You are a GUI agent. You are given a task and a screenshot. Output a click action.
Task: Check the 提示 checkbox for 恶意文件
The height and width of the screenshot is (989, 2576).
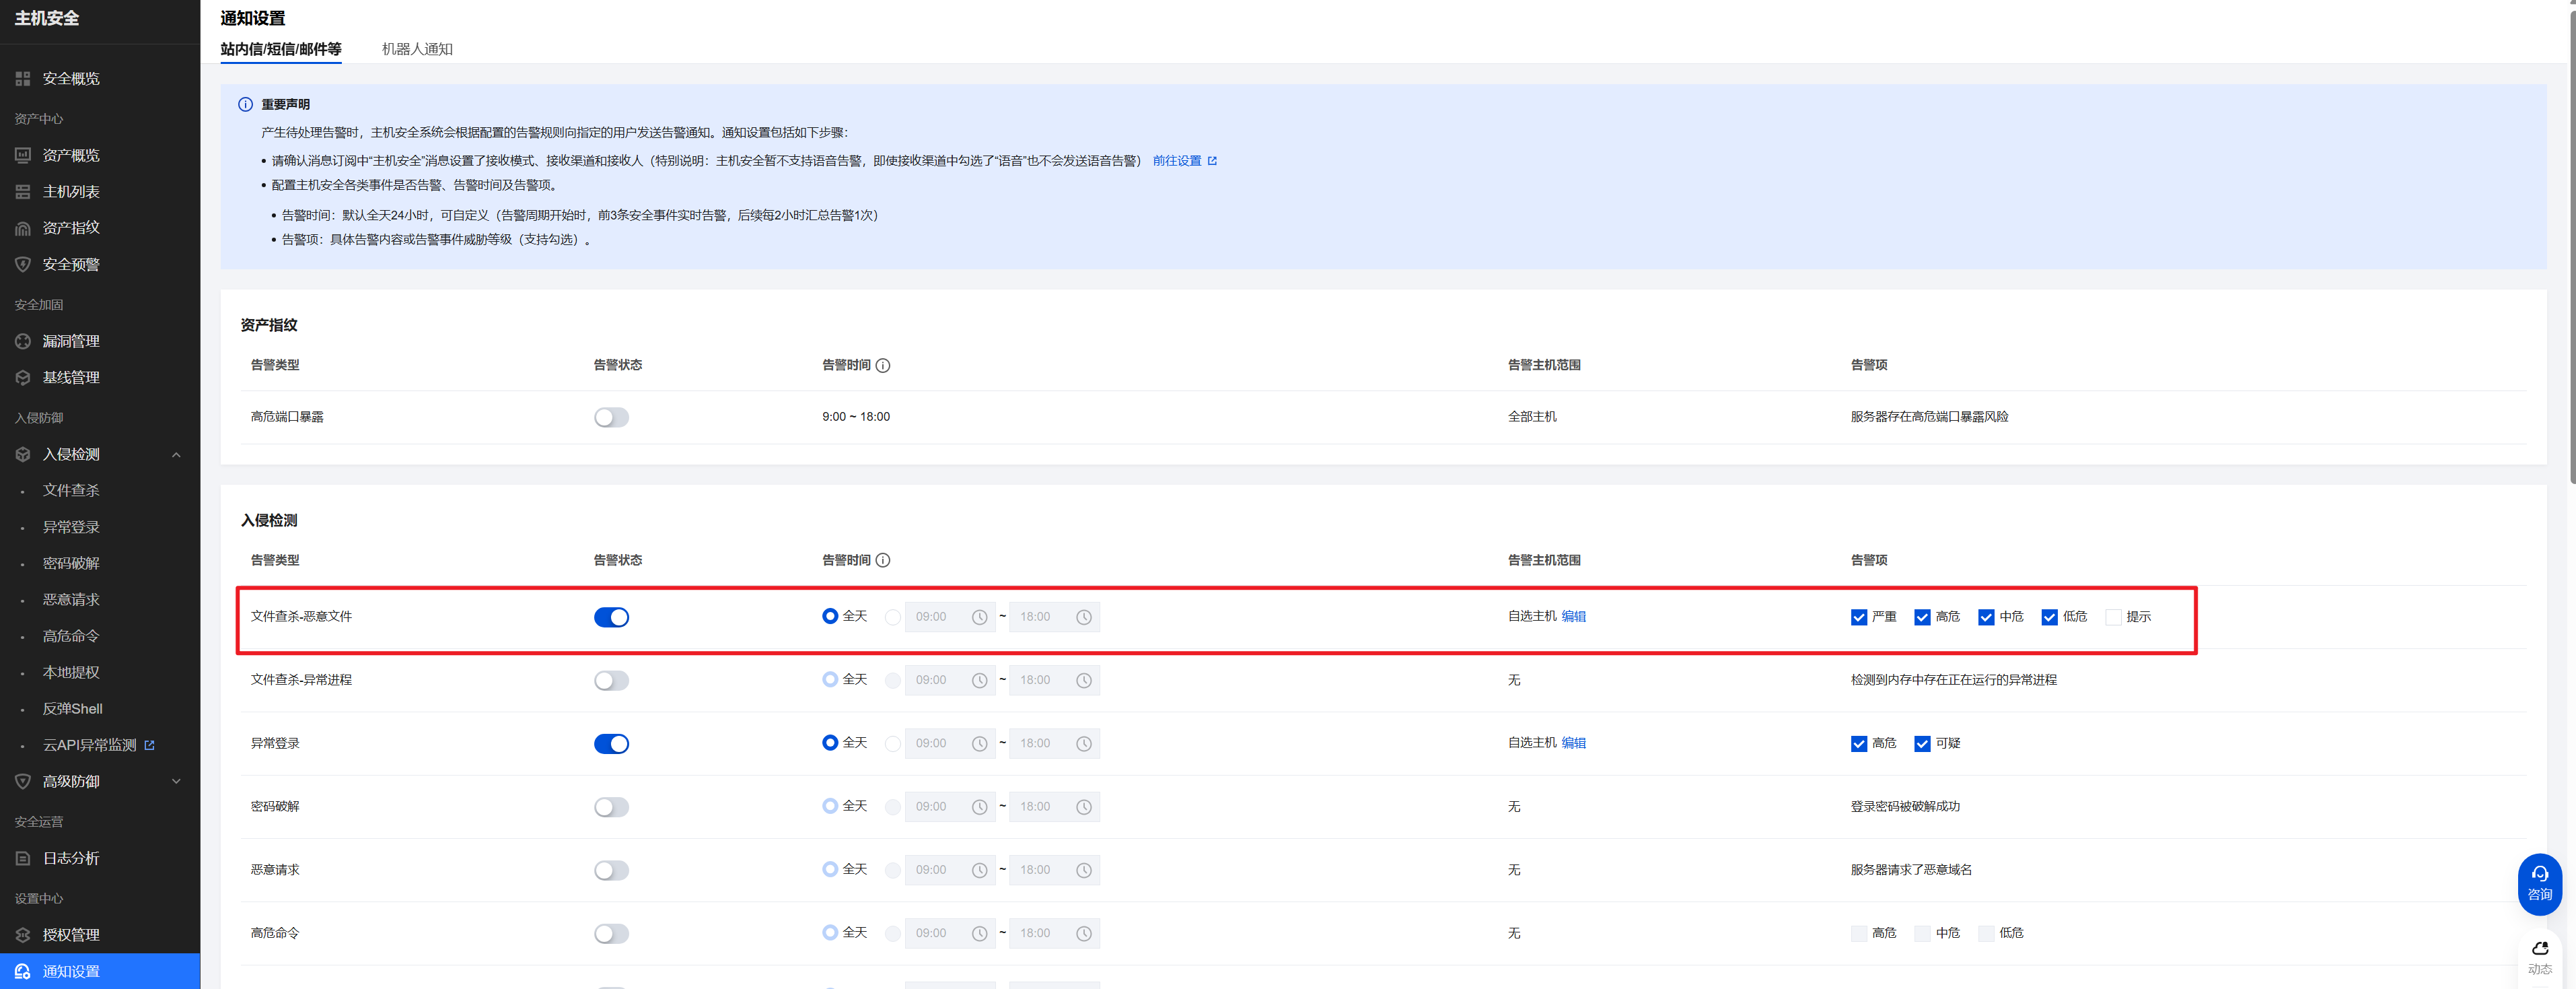(x=2113, y=618)
